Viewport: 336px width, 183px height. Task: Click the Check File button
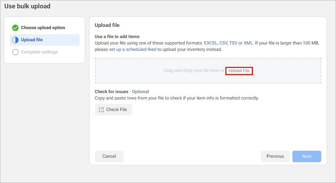click(x=113, y=110)
